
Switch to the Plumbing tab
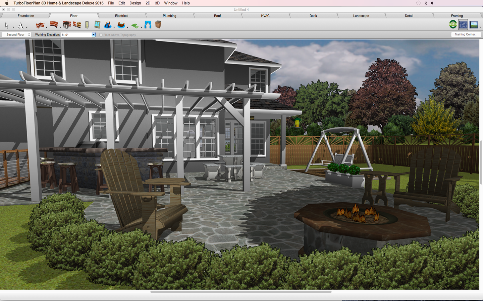coord(169,16)
